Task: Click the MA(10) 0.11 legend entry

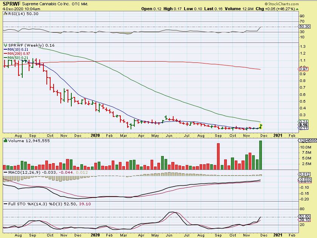Action: point(16,50)
